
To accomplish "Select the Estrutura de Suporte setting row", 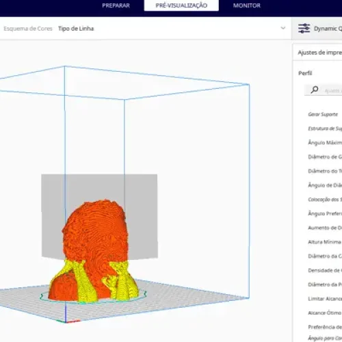I will [x=325, y=129].
